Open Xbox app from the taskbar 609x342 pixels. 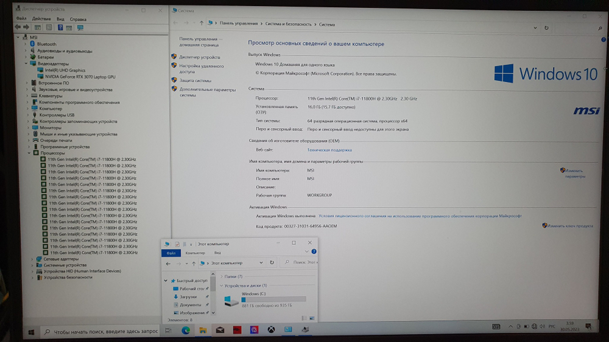click(x=271, y=330)
